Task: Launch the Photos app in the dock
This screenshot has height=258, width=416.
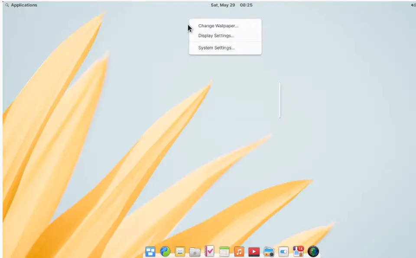Action: tap(269, 252)
